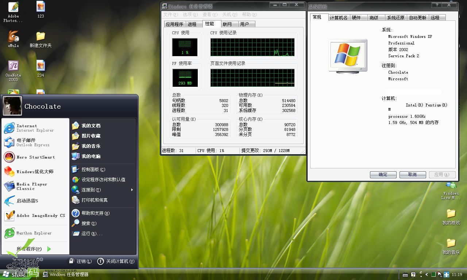
Task: Open Outlook Express 电子邮件 entry
Action: (x=35, y=143)
